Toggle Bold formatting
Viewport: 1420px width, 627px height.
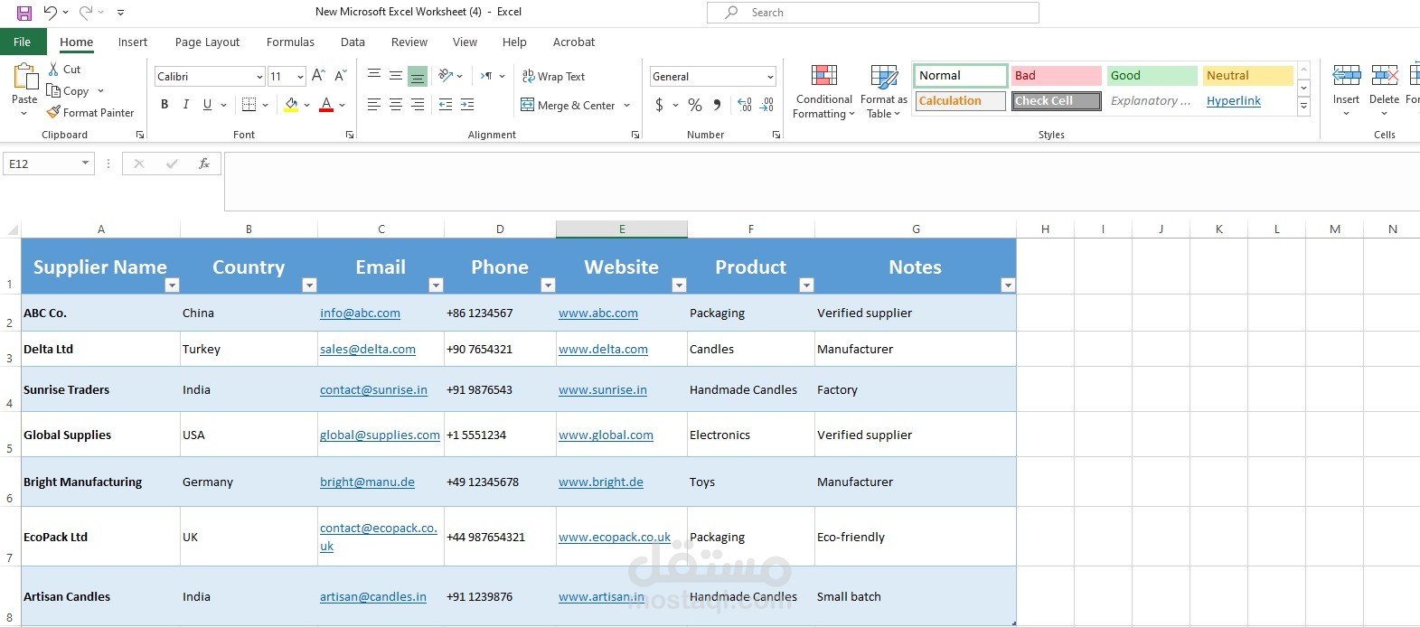165,105
